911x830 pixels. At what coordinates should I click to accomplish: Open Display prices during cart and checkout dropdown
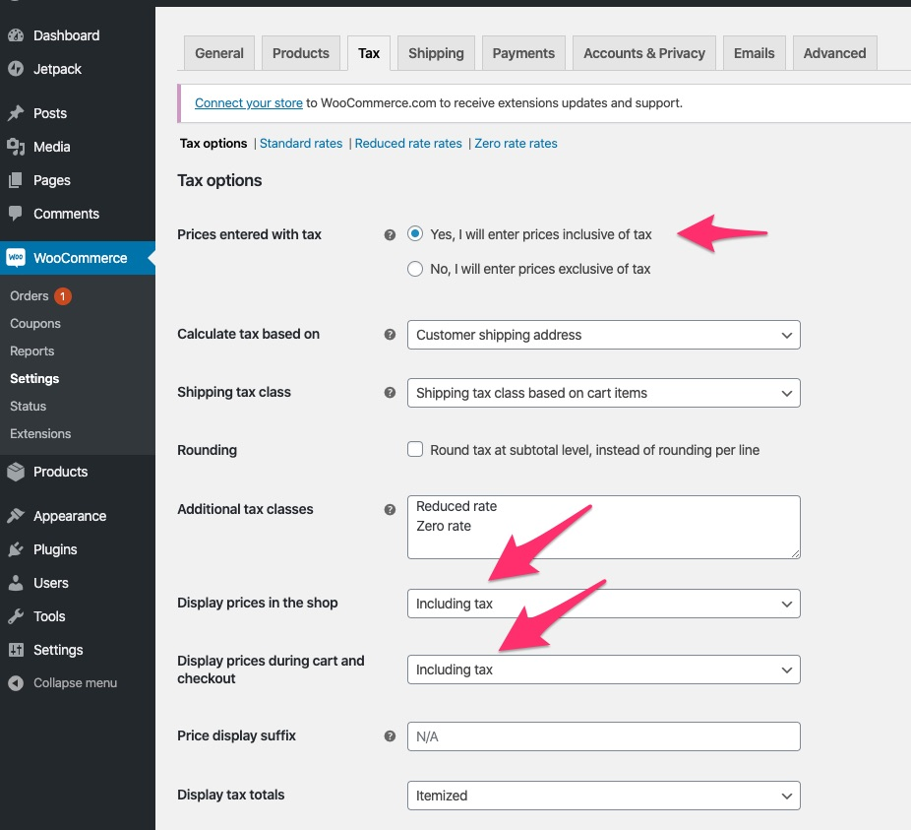tap(604, 670)
